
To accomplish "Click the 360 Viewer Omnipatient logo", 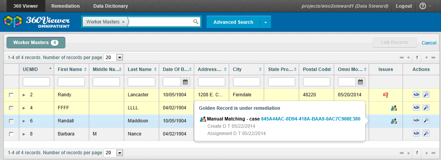I will 37,22.
